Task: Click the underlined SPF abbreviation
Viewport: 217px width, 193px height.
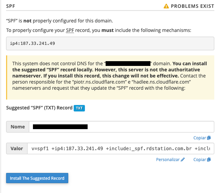Action: click(x=70, y=30)
